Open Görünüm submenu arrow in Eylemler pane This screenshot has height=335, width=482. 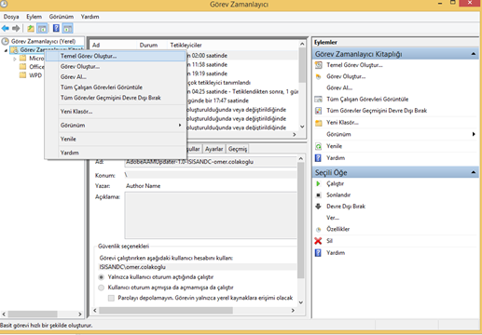point(474,134)
